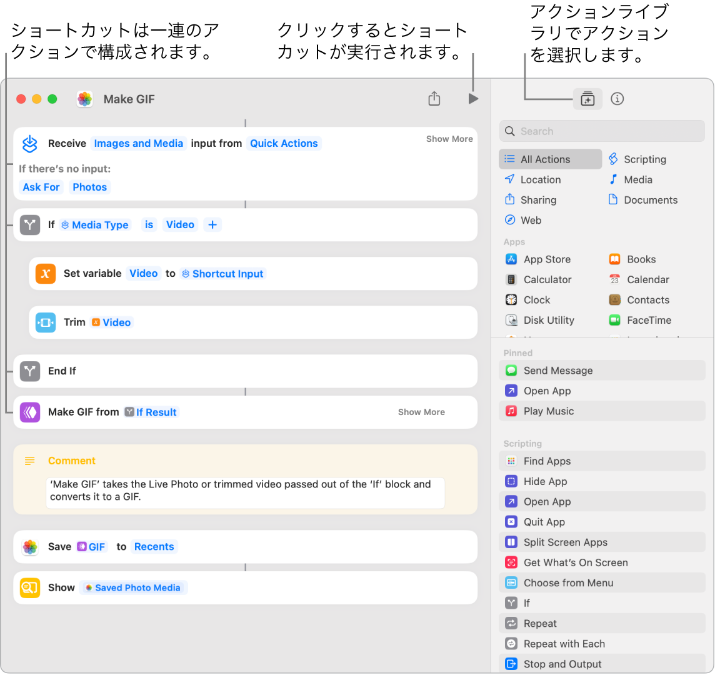Select the All Actions category

[x=544, y=159]
